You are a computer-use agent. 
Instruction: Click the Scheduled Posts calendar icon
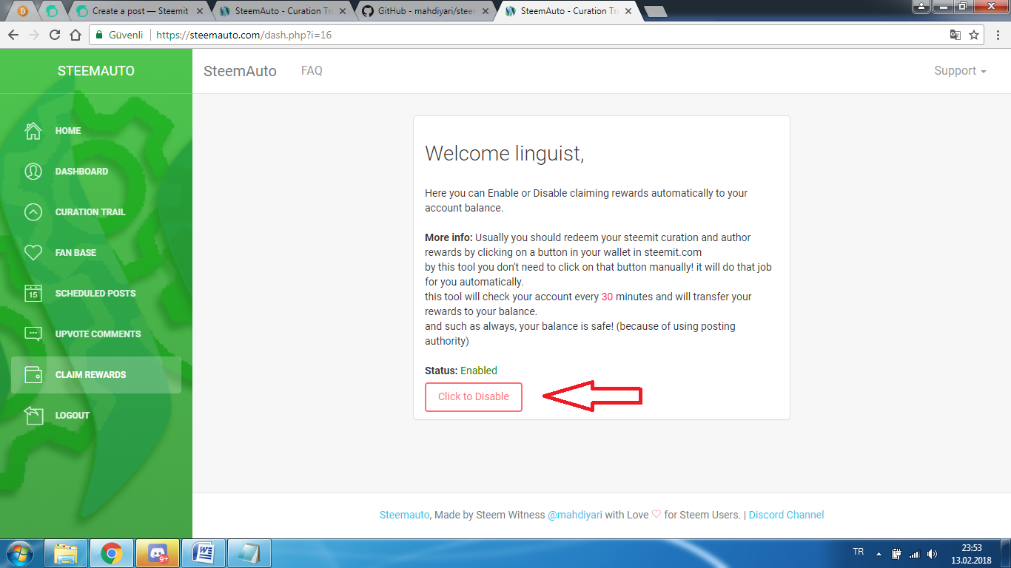pyautogui.click(x=33, y=294)
